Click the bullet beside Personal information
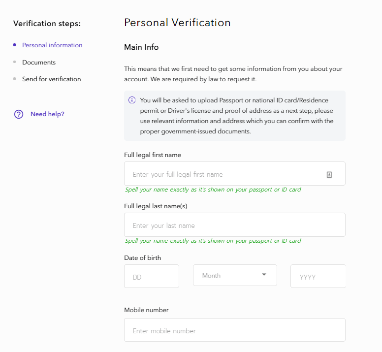Image resolution: width=382 pixels, height=352 pixels. click(15, 45)
